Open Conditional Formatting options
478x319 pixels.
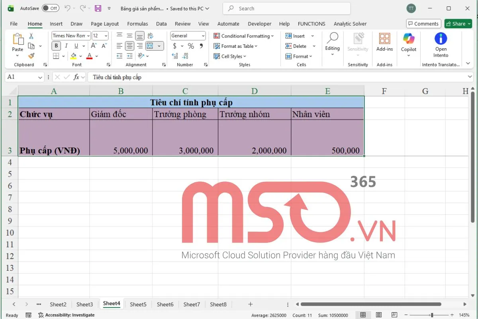click(244, 35)
